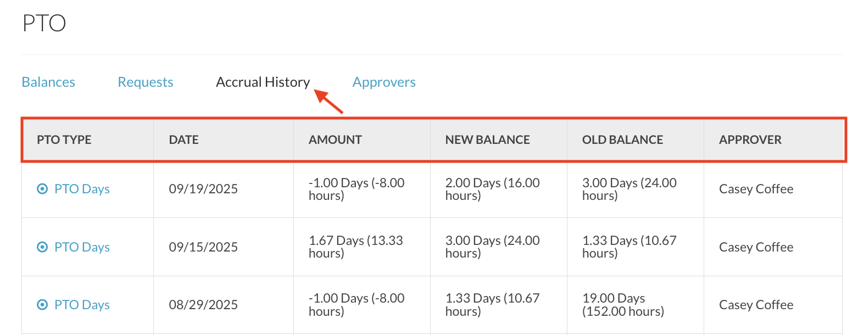The image size is (858, 335).
Task: Click the OLD BALANCE column header
Action: point(622,139)
